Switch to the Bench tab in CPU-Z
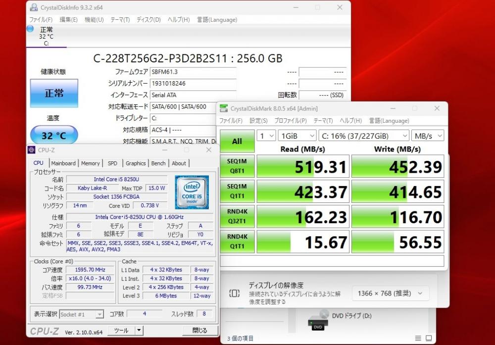 click(x=158, y=163)
